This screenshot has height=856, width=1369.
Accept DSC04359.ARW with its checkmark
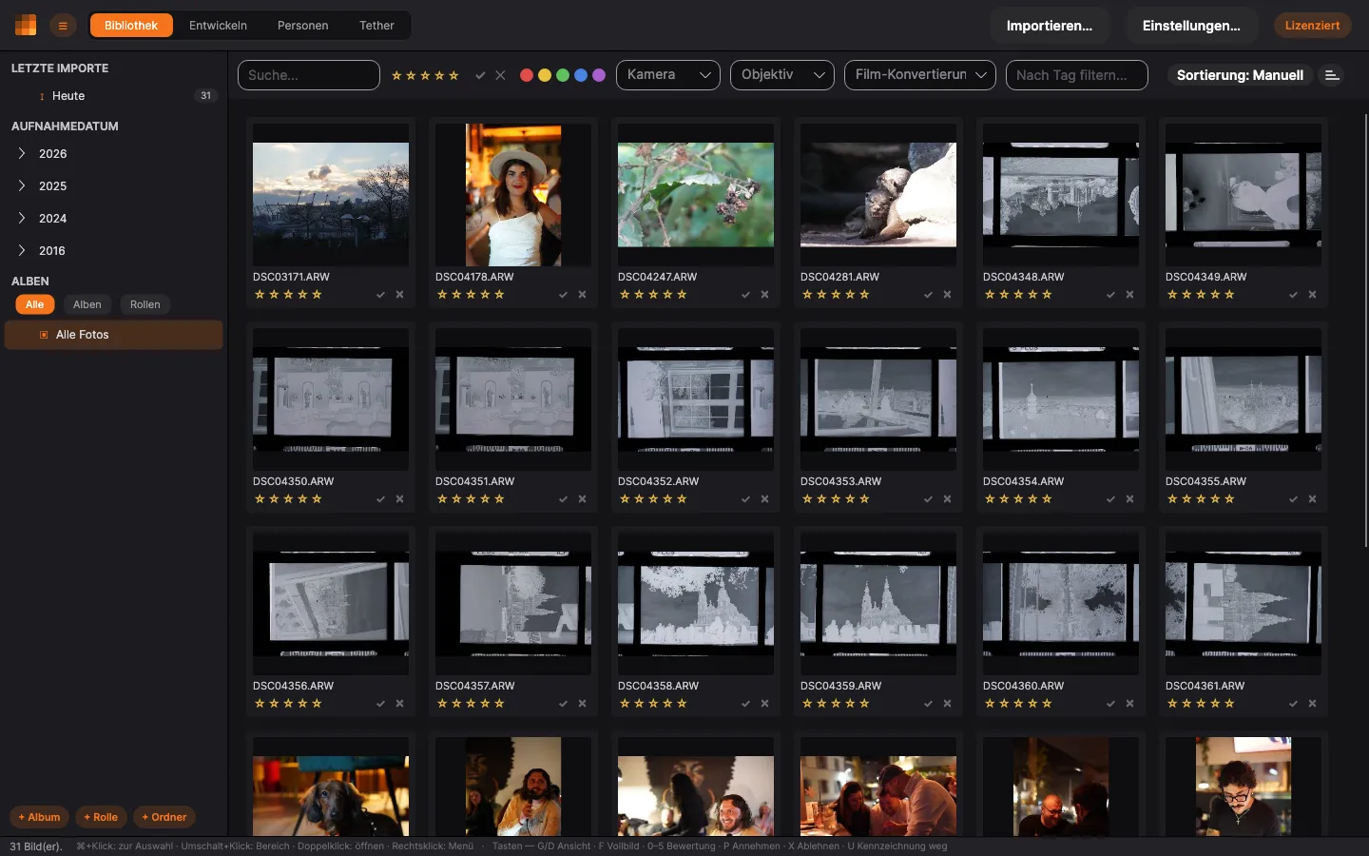(x=928, y=704)
